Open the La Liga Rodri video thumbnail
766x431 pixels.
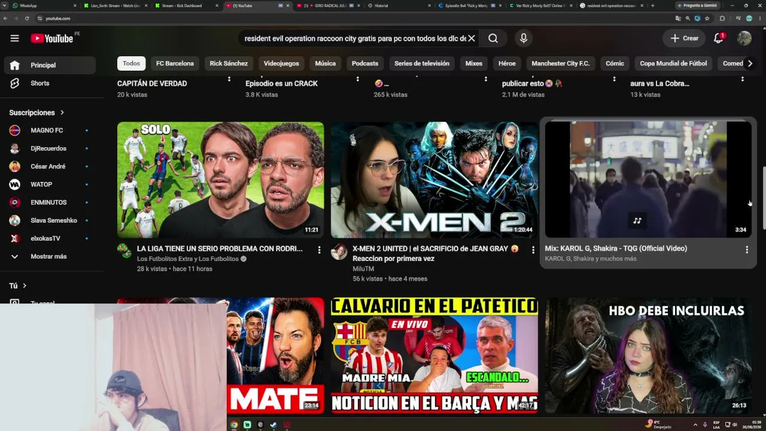pyautogui.click(x=220, y=180)
